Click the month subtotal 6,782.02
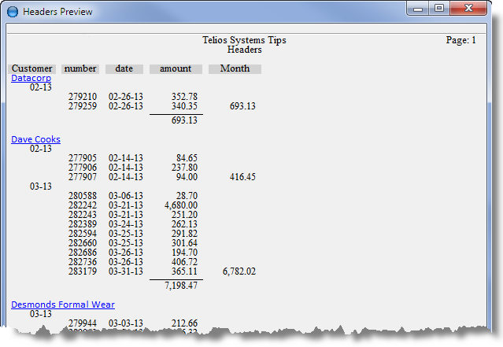The height and width of the screenshot is (347, 503). point(239,271)
